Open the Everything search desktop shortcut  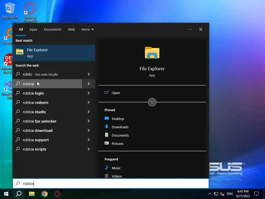pos(8,36)
